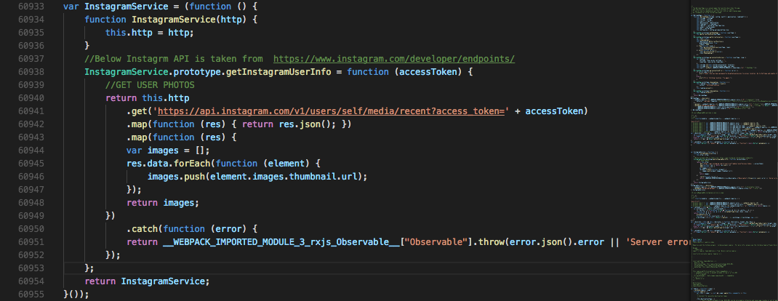Click '__WEBPACK_IMPORTED_MODULE_3_rxjs_Observable__' identifier
This screenshot has width=778, height=301.
tap(282, 242)
